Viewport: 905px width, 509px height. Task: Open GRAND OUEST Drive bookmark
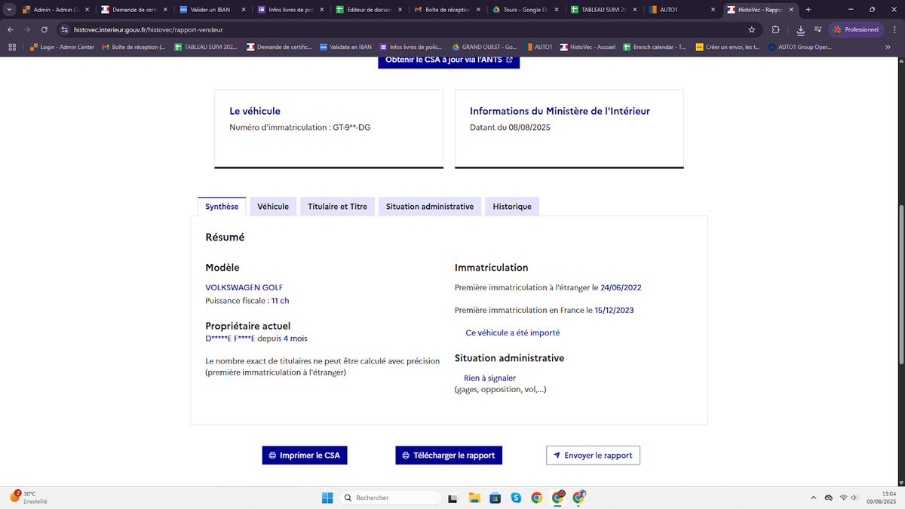pos(485,47)
